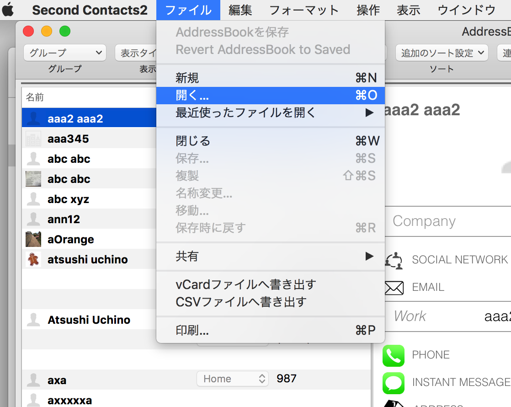This screenshot has height=407, width=511.
Task: Open the ウインドウ menu
Action: 467,10
